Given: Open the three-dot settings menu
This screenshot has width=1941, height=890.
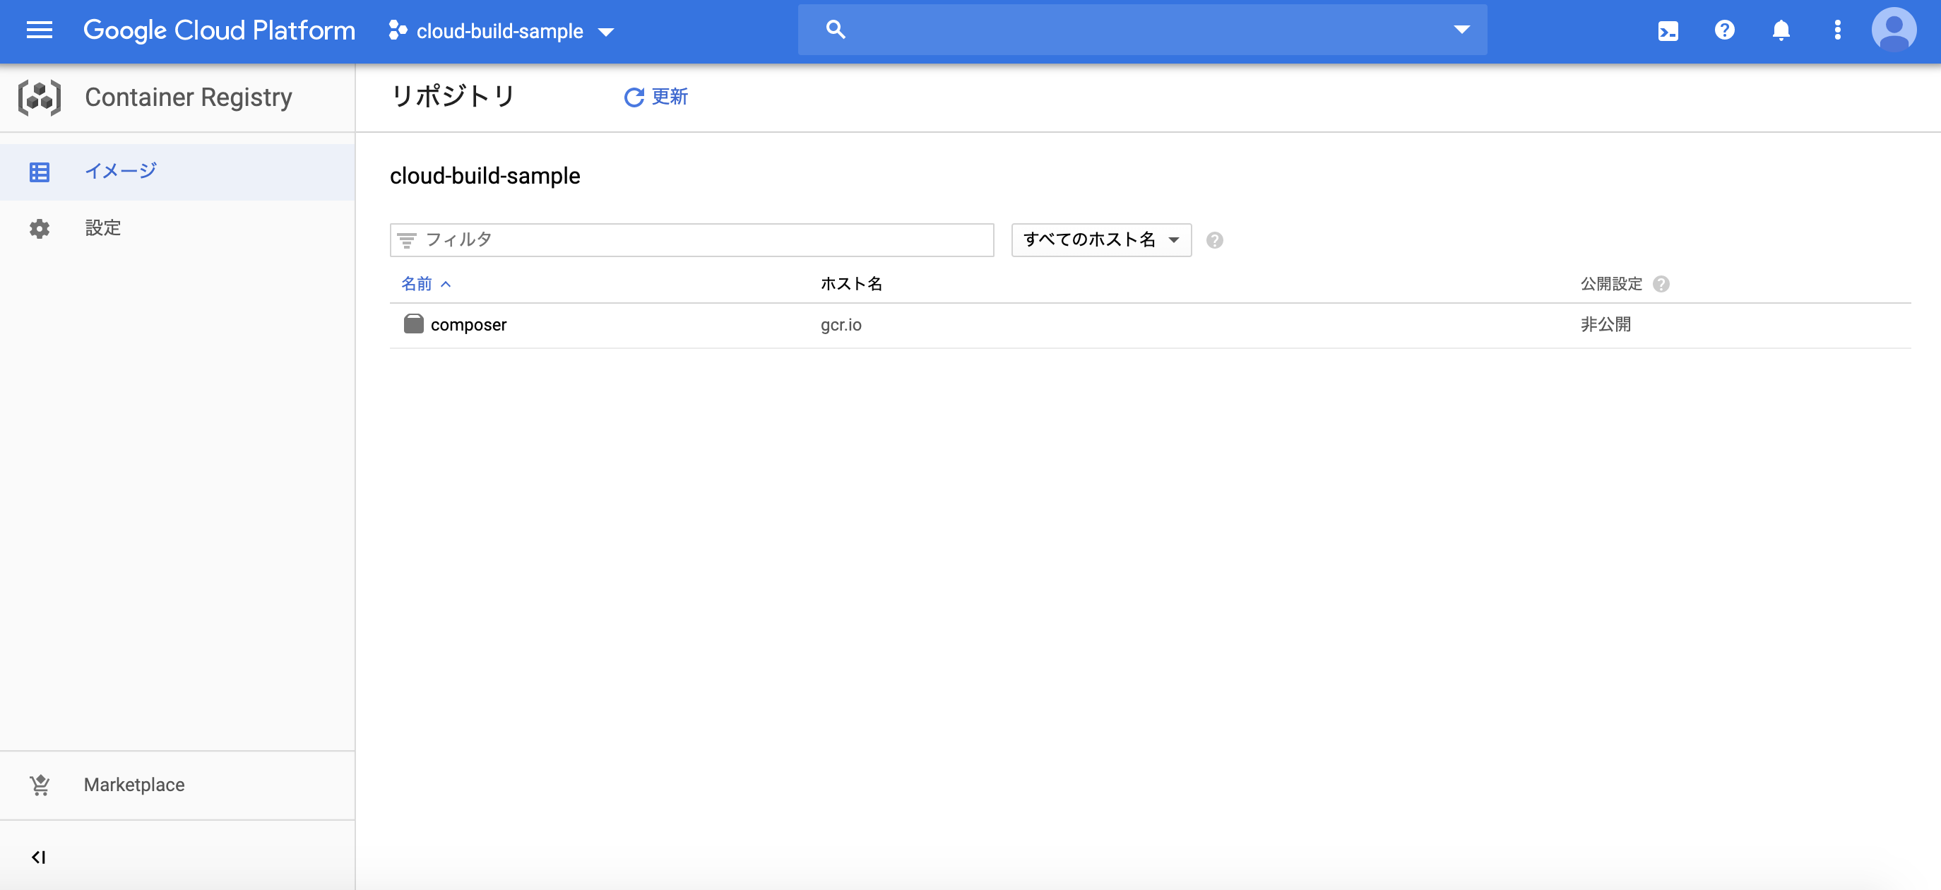Looking at the screenshot, I should pyautogui.click(x=1837, y=30).
